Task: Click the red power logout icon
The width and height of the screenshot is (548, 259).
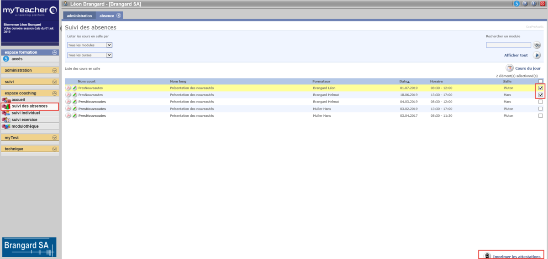Action: point(543,4)
